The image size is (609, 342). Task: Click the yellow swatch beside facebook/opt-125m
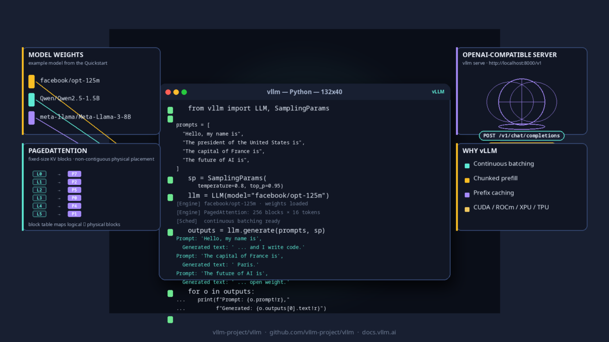click(x=31, y=82)
